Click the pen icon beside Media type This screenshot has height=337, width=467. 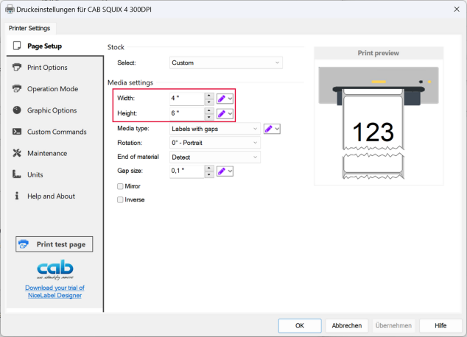tap(268, 129)
